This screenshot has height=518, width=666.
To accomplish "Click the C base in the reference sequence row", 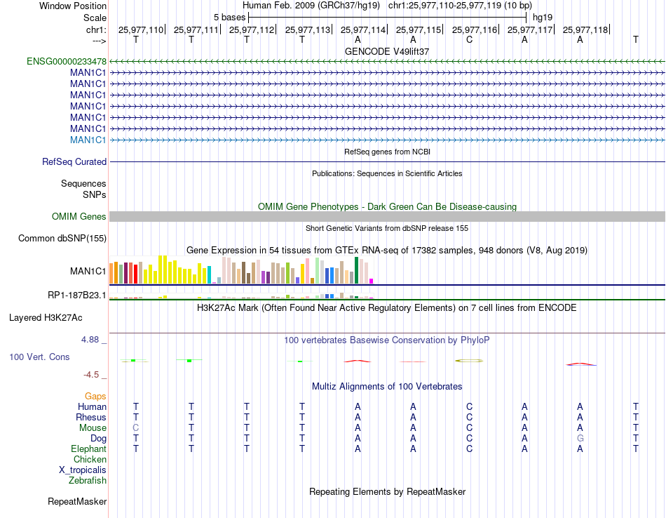I will [x=469, y=40].
